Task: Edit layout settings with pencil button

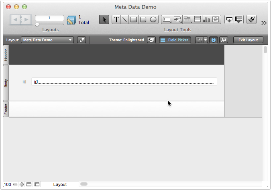Action: coord(81,40)
